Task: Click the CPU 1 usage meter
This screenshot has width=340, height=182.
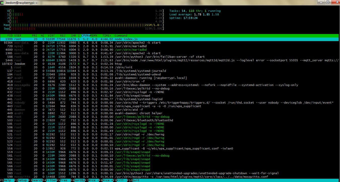Action: click(86, 14)
